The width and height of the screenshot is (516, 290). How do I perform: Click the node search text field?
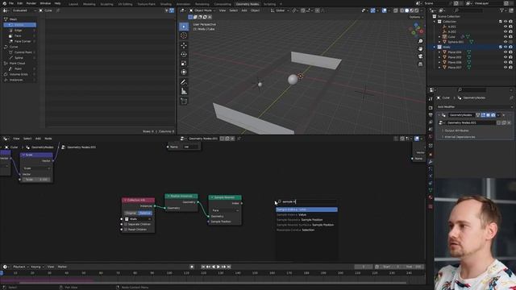(x=306, y=201)
